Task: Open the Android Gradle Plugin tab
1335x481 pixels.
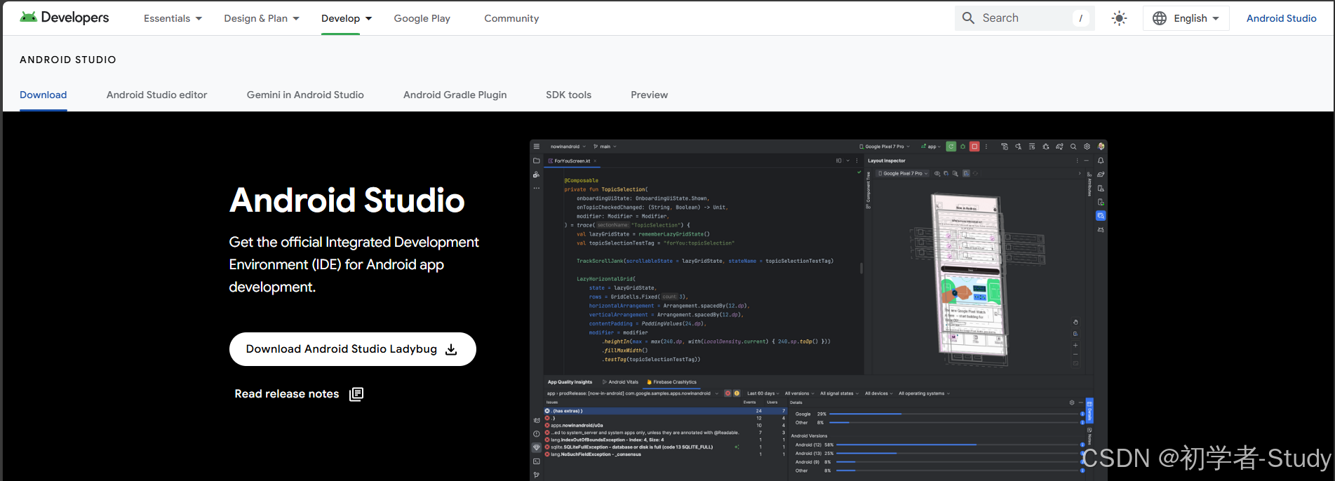Action: point(455,95)
